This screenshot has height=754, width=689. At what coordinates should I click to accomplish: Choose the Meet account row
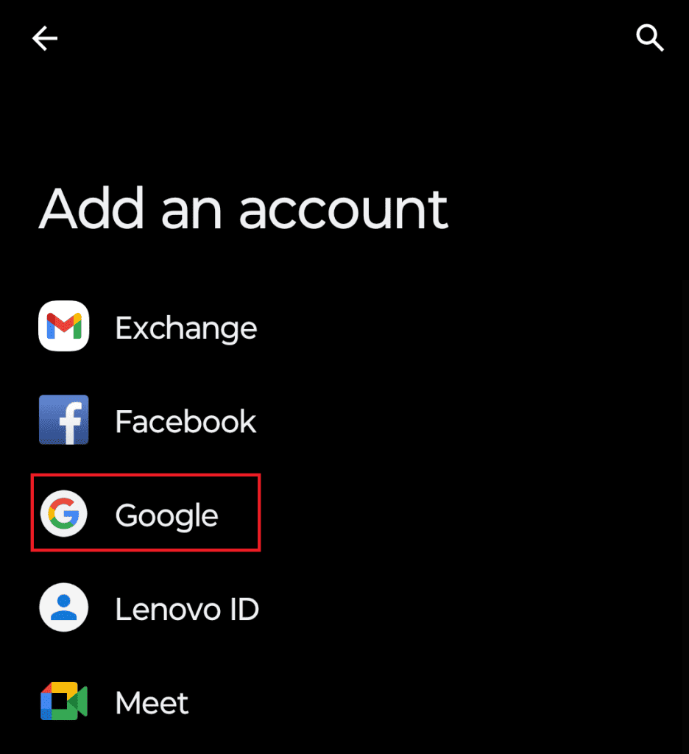click(x=152, y=702)
